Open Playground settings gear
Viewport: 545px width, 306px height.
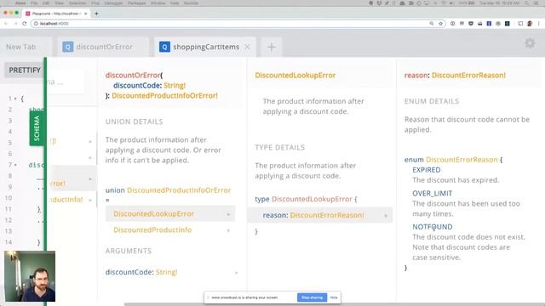530,43
